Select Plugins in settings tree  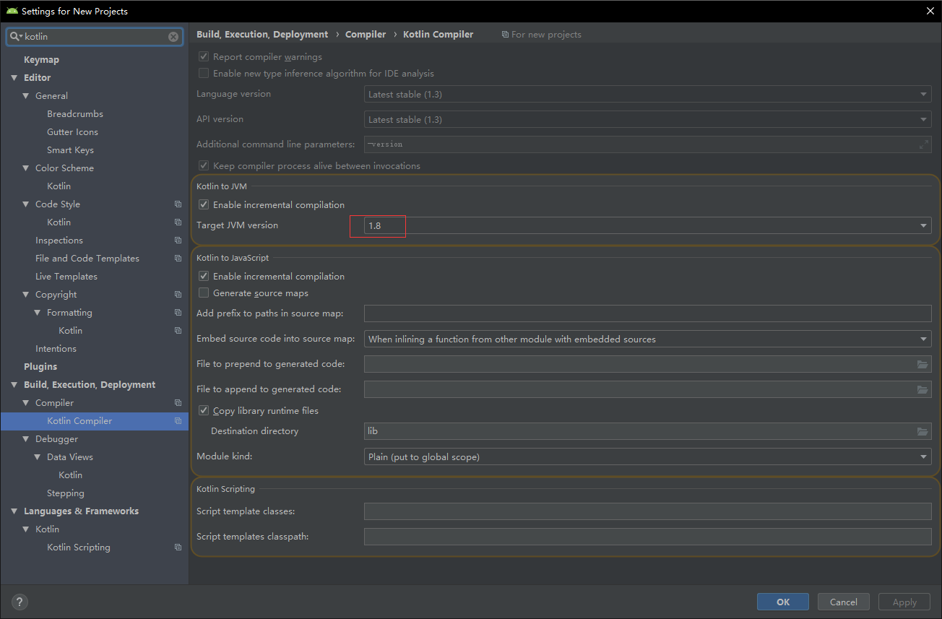[40, 367]
